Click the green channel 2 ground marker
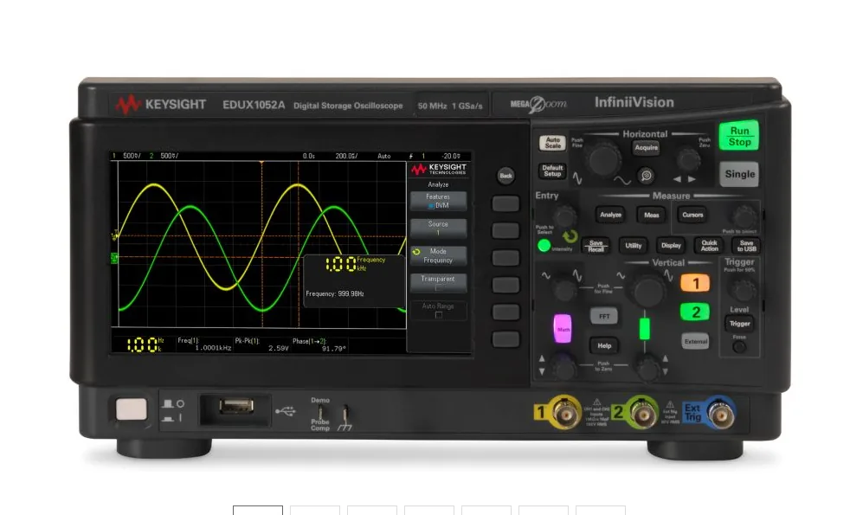The height and width of the screenshot is (515, 850). pos(114,258)
